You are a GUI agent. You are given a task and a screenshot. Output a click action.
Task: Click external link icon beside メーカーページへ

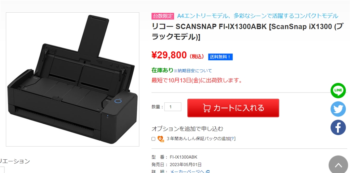[208, 172]
